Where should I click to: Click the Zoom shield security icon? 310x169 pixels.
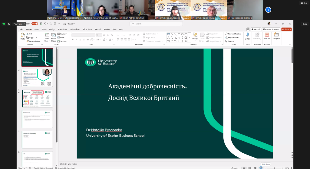click(x=4, y=24)
